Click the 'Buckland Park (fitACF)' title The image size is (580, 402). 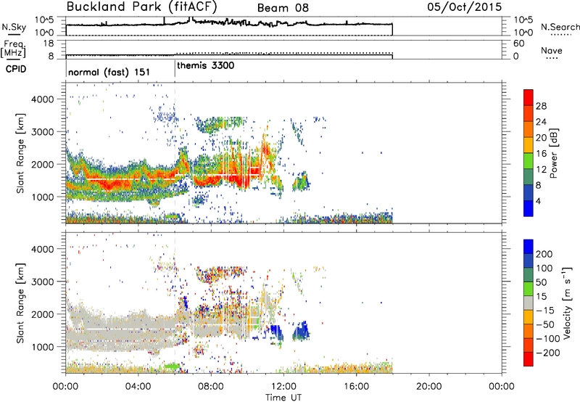pyautogui.click(x=141, y=7)
